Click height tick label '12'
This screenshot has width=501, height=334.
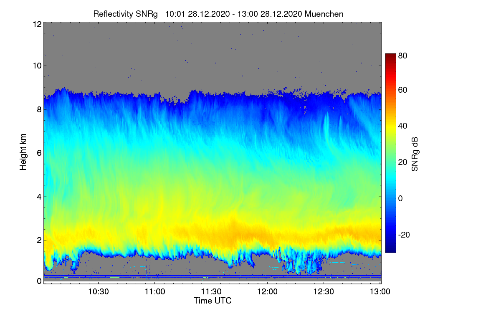click(37, 24)
